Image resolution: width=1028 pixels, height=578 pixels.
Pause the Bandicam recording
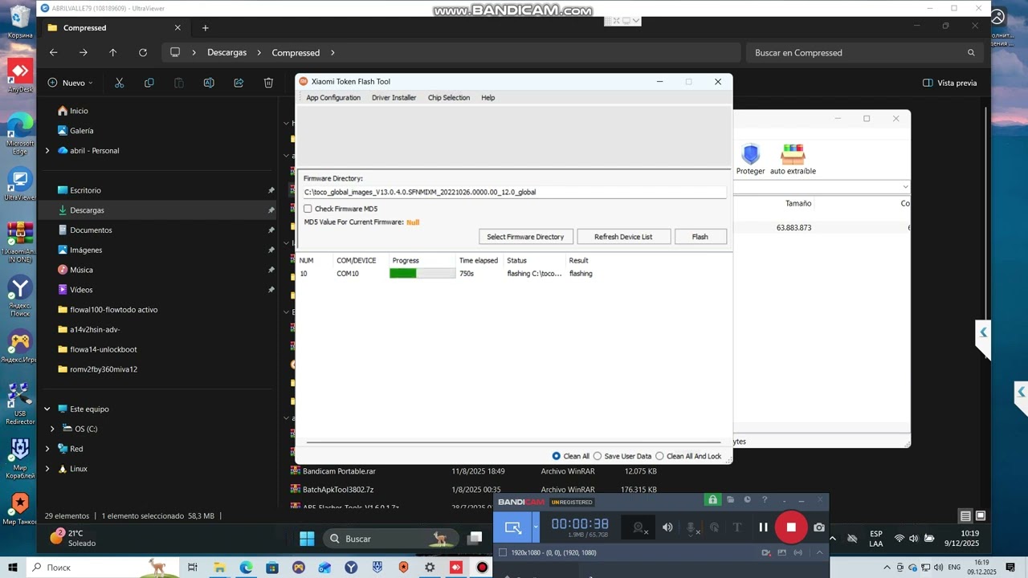point(763,527)
